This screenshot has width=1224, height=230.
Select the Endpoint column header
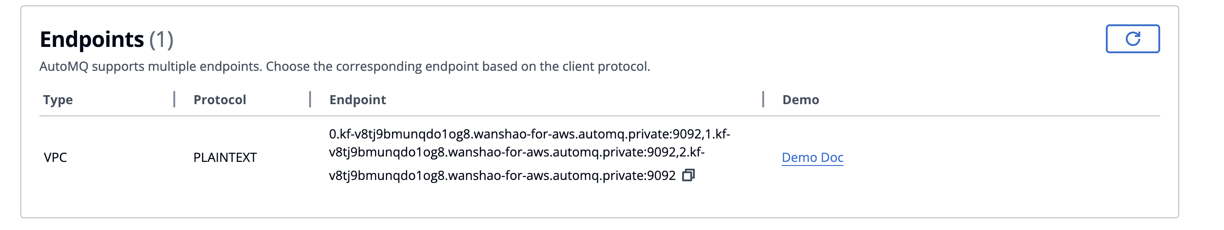point(357,99)
